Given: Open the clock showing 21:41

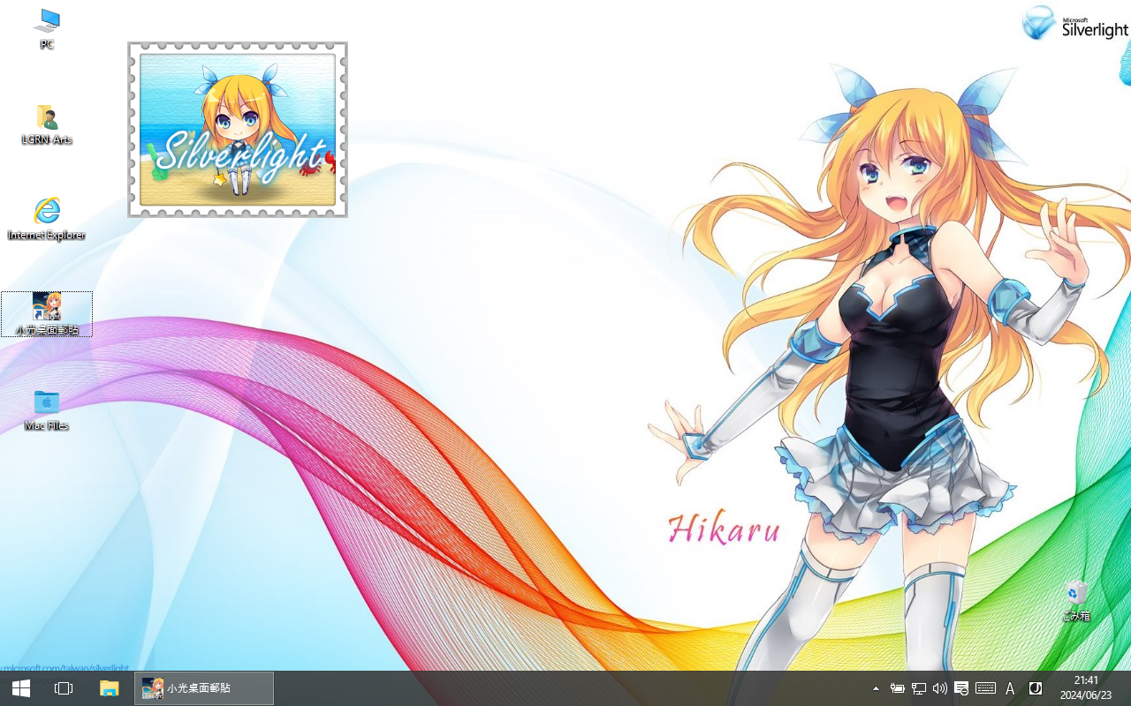Looking at the screenshot, I should pos(1086,688).
